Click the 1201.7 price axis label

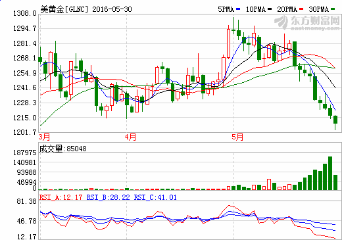click(25, 132)
